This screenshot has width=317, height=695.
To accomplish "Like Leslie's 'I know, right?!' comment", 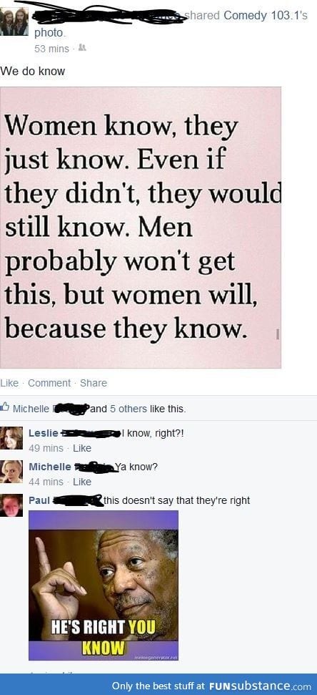I will tap(82, 448).
